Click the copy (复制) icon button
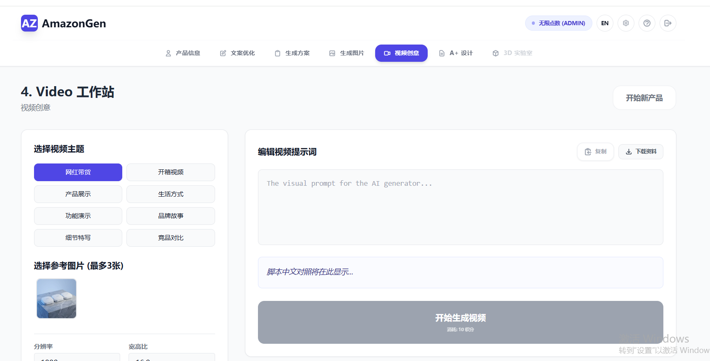710x361 pixels. [595, 152]
